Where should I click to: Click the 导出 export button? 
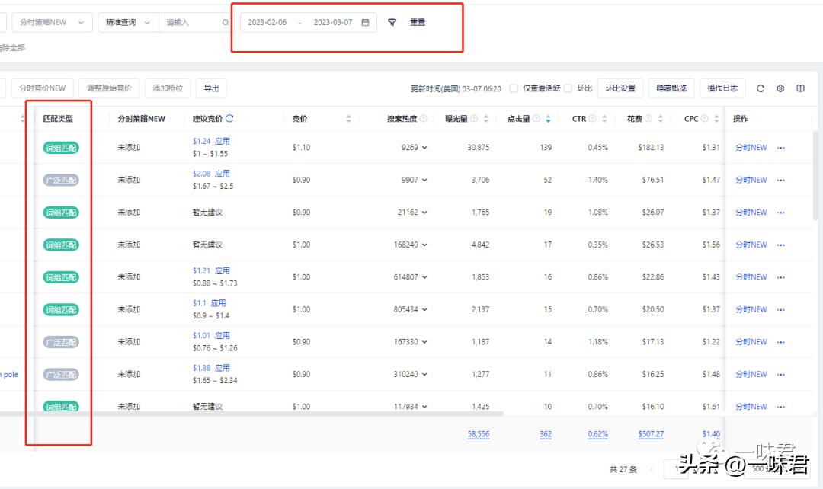(211, 88)
